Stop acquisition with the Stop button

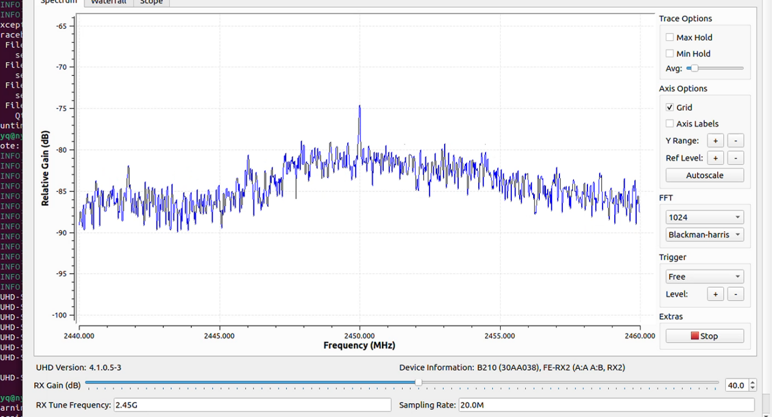click(704, 336)
